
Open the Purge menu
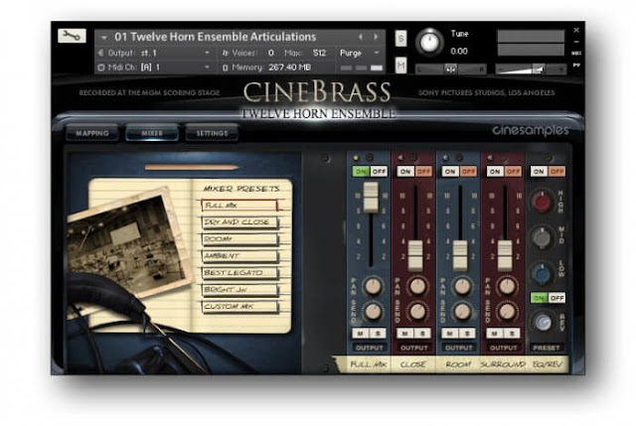tap(360, 53)
